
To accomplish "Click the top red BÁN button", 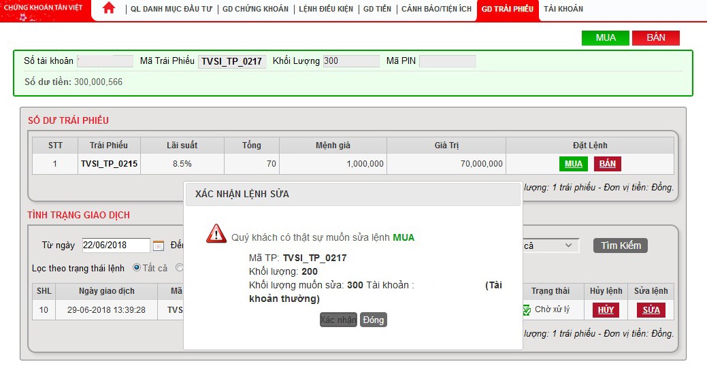I will pos(655,38).
